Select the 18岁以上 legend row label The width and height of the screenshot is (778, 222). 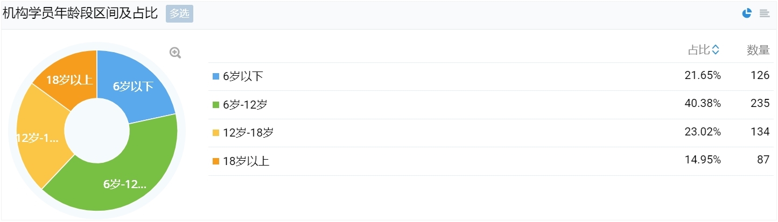(x=246, y=161)
